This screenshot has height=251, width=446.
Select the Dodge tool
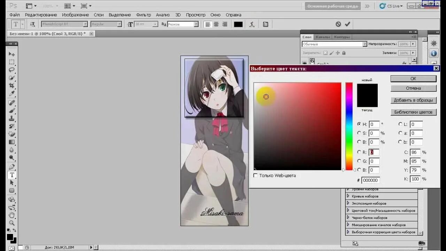[x=12, y=158]
